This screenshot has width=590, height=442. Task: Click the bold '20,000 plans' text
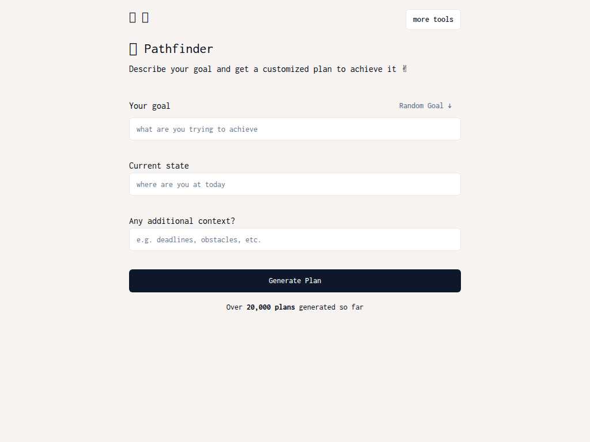click(x=271, y=307)
